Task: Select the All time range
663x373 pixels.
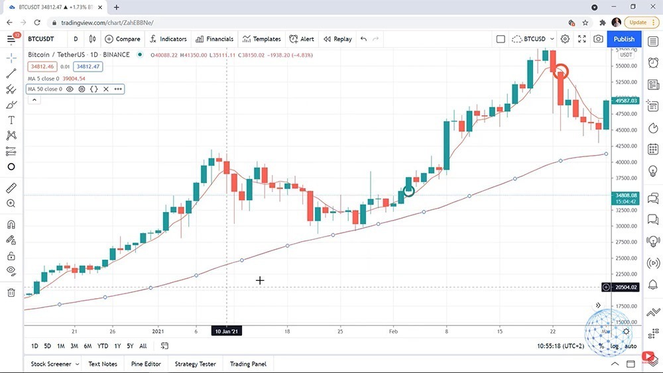Action: click(143, 346)
